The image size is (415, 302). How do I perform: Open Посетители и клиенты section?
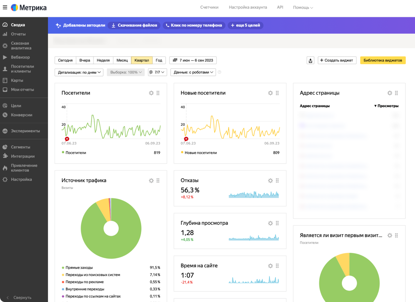coord(22,69)
